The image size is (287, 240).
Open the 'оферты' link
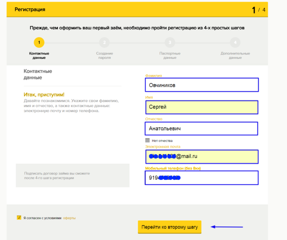69,218
